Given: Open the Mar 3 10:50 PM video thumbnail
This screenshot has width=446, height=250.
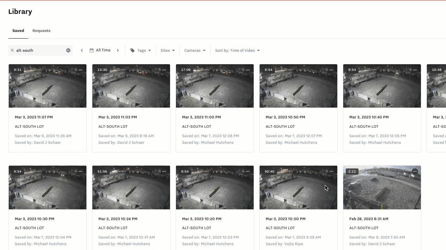Looking at the screenshot, I should (298, 86).
